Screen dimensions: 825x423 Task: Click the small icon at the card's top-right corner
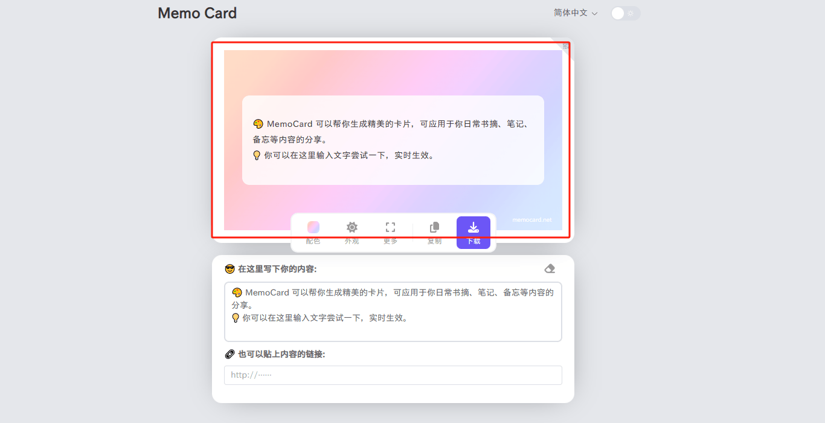point(565,46)
